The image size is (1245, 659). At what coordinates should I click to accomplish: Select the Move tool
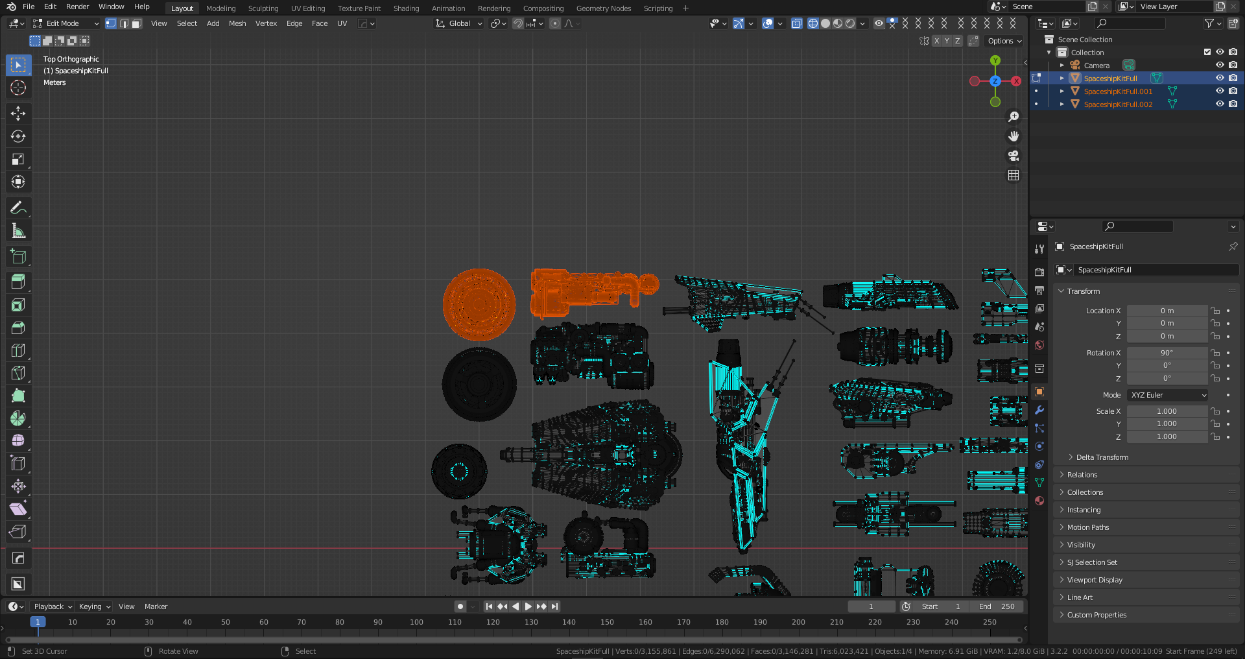[x=18, y=114]
